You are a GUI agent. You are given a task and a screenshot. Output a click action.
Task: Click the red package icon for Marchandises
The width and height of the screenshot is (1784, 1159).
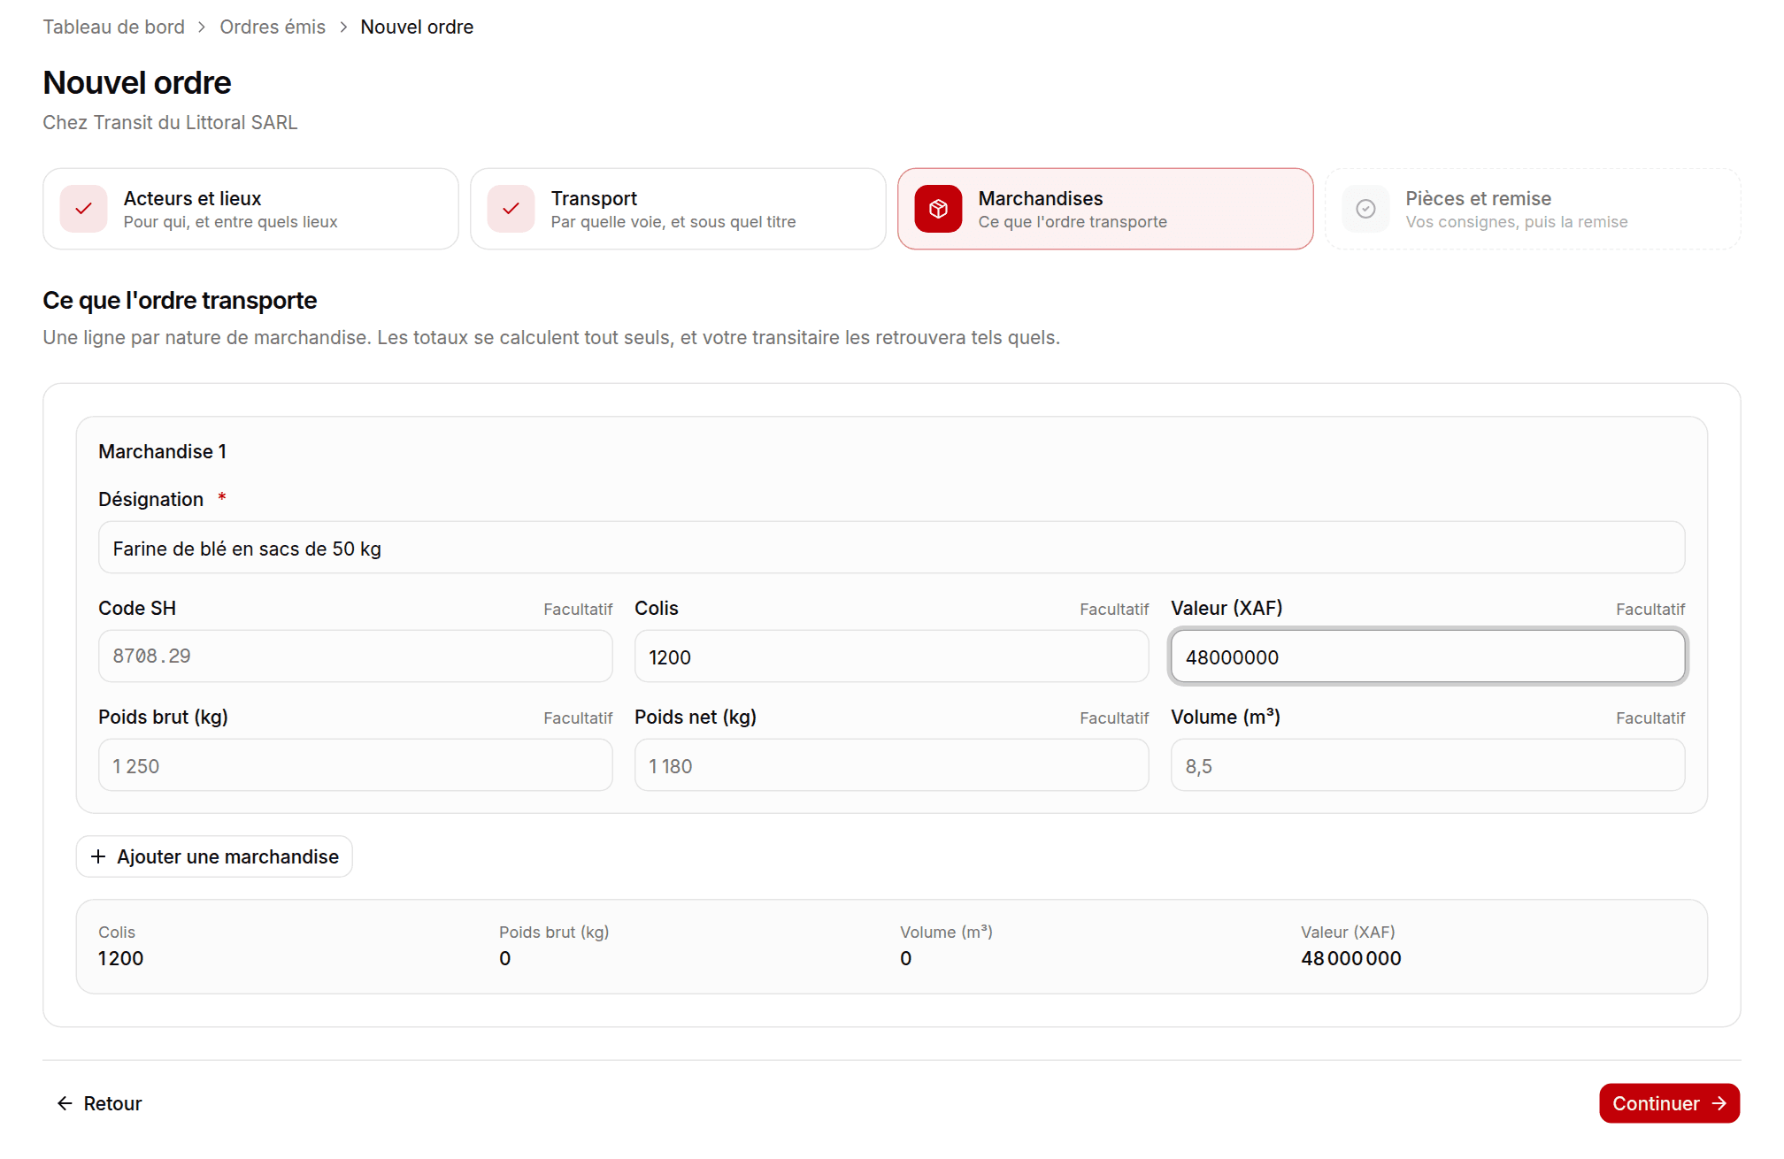pos(938,209)
